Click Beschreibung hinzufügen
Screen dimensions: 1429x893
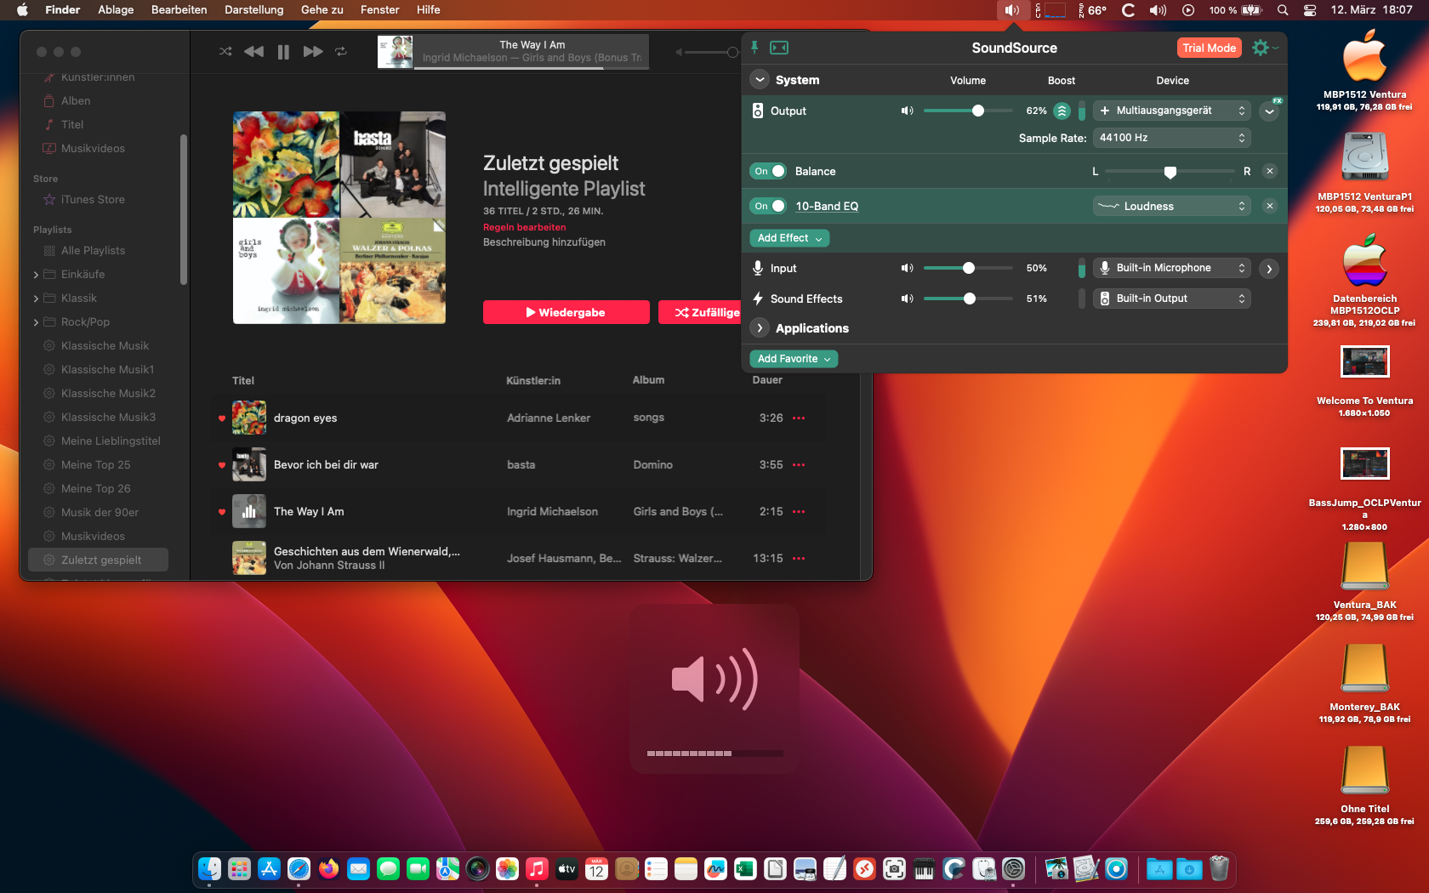[544, 242]
